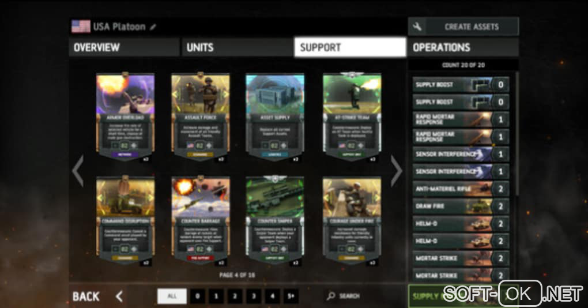Go to previous card page arrow
The width and height of the screenshot is (588, 308).
point(78,171)
